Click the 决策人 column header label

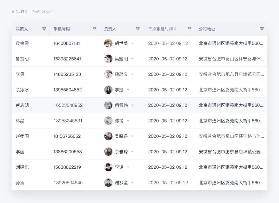tap(22, 29)
